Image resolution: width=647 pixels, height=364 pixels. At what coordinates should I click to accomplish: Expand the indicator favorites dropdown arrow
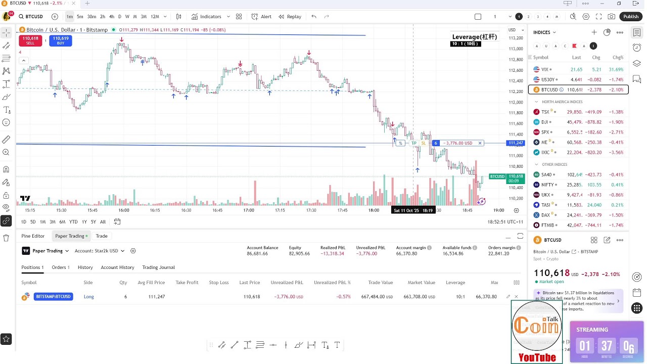click(x=228, y=17)
